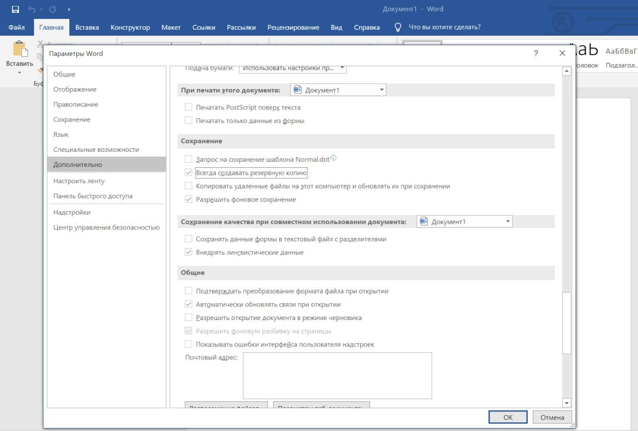The width and height of the screenshot is (638, 431).
Task: Open "Сохранение качества" document dropdown
Action: (x=507, y=221)
